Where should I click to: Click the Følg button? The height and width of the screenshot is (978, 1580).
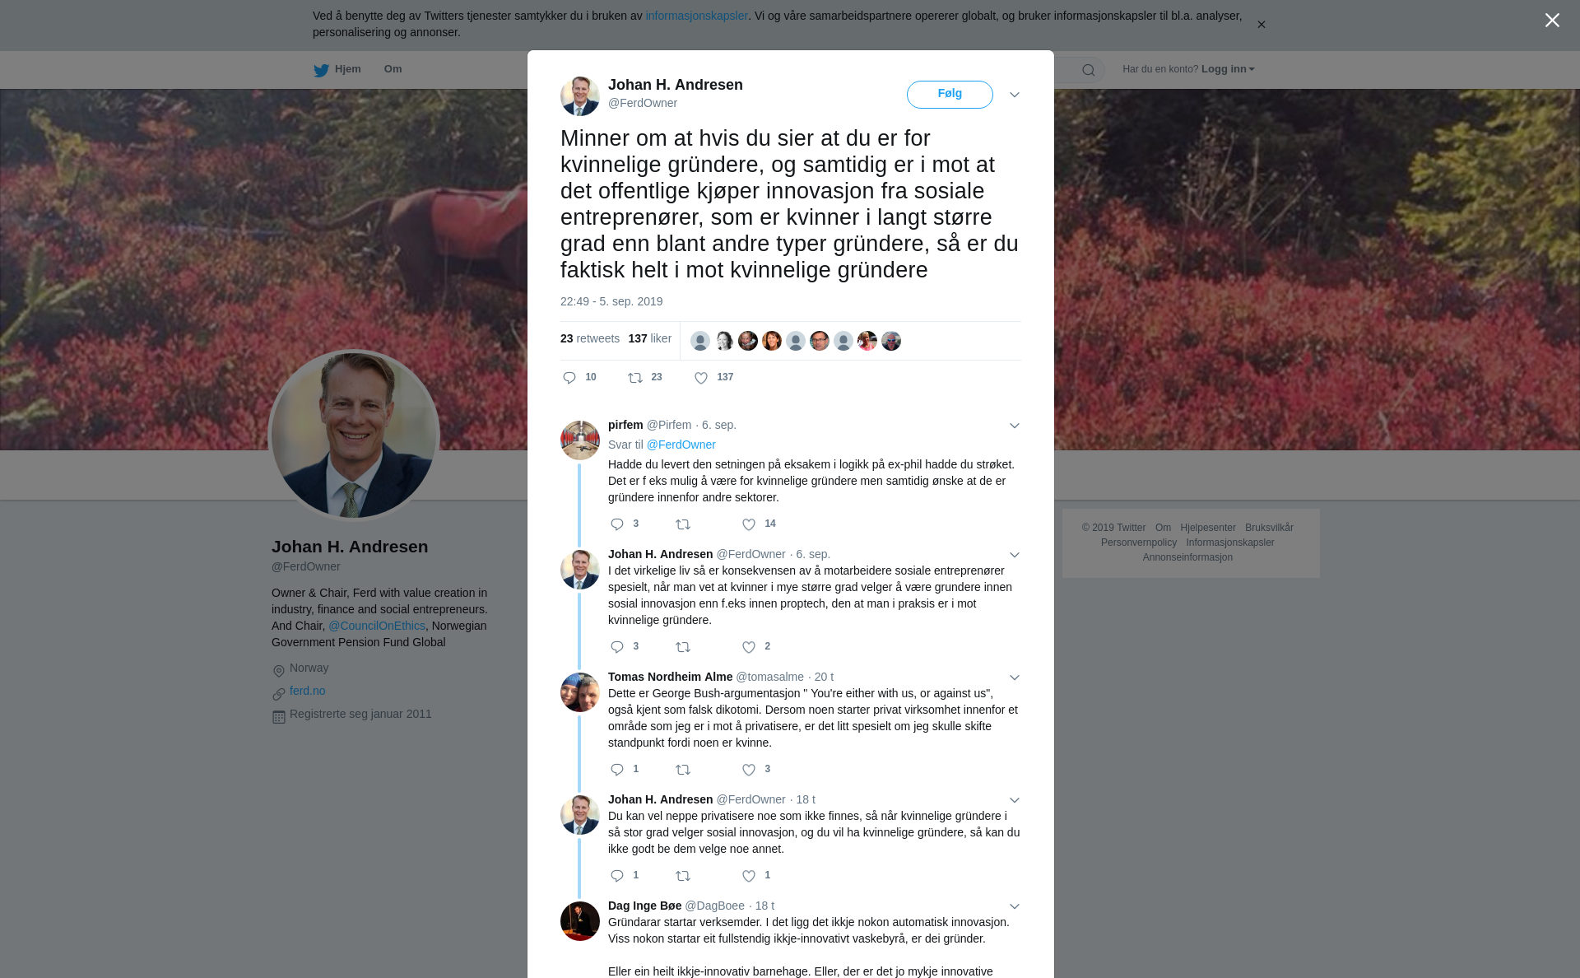[950, 95]
